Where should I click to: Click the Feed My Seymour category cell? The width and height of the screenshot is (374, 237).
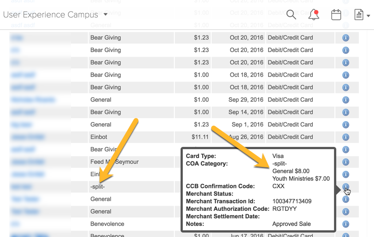[114, 162]
